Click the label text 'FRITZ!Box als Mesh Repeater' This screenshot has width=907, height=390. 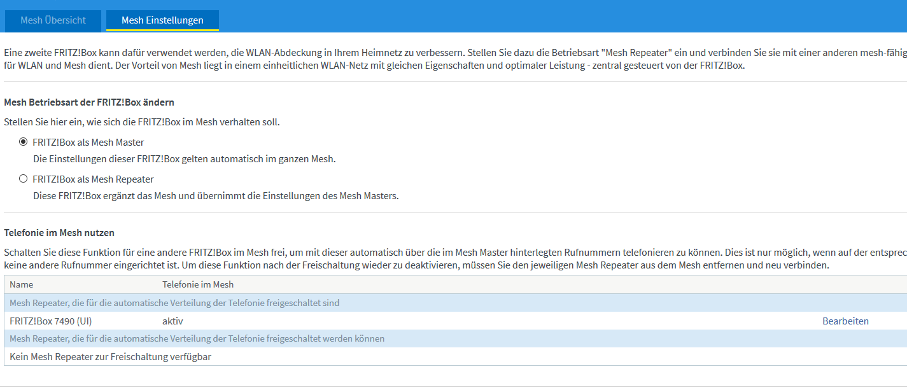click(93, 179)
